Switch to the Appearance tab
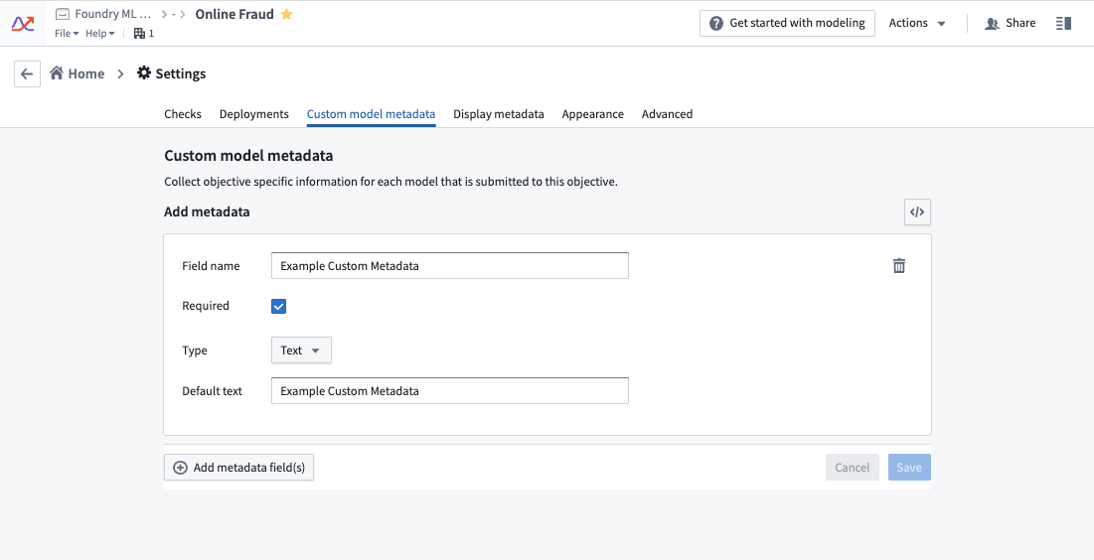Image resolution: width=1094 pixels, height=560 pixels. (593, 113)
